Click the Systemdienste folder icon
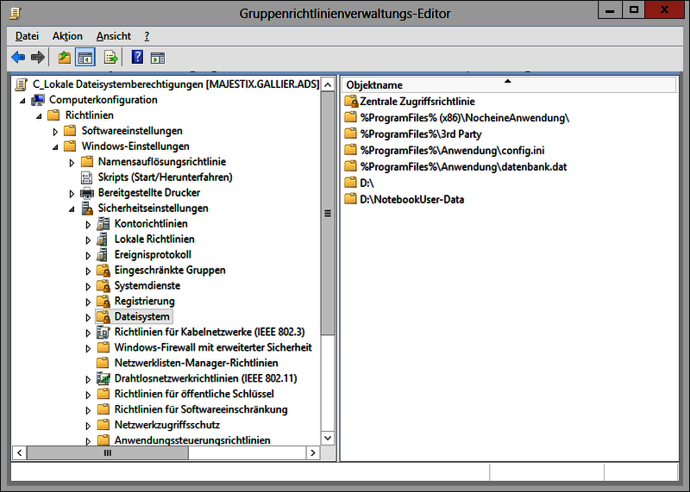 [x=103, y=286]
